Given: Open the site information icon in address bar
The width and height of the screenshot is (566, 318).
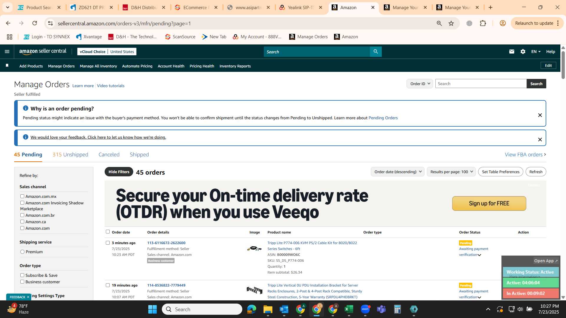Looking at the screenshot, I should pyautogui.click(x=50, y=23).
